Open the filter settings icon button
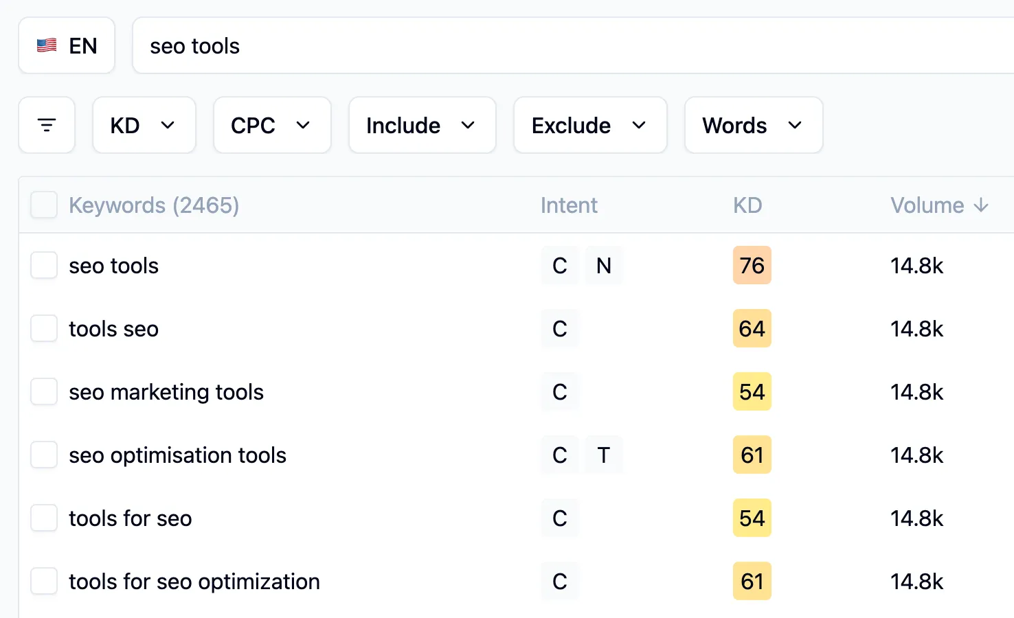The width and height of the screenshot is (1014, 618). tap(47, 125)
